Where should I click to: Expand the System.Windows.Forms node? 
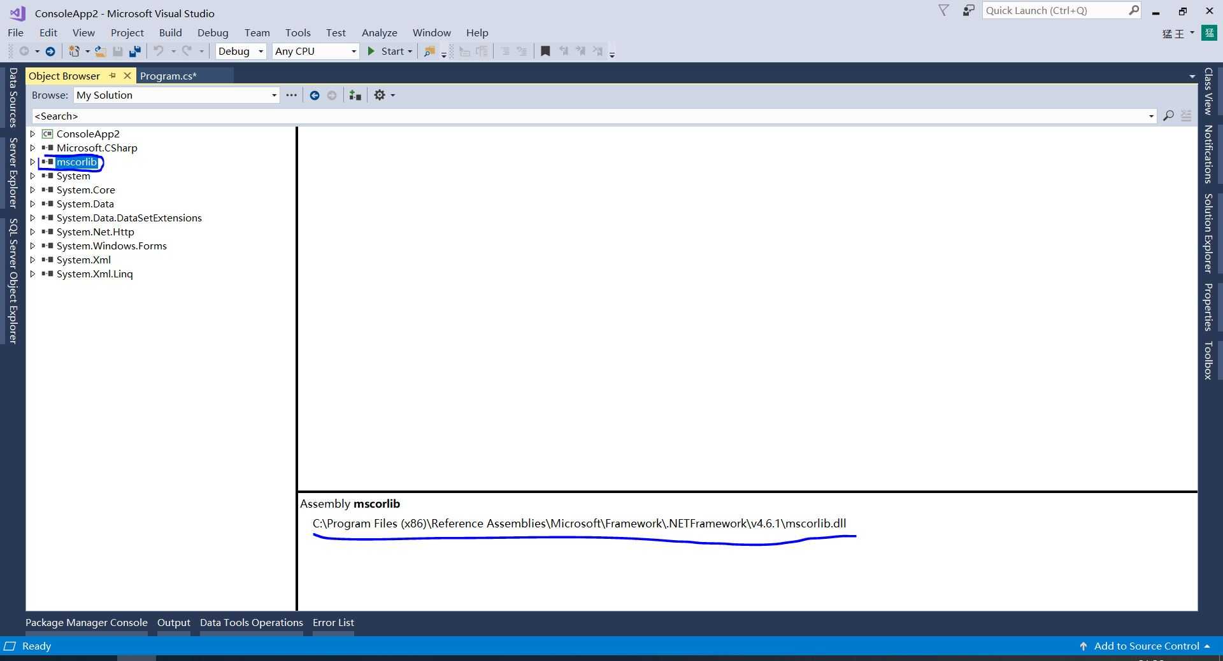pos(32,246)
